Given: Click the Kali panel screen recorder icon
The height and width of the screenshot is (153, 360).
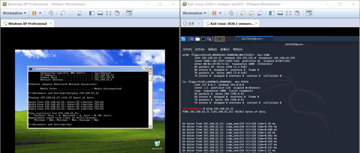Looking at the screenshot, I should pos(209,39).
